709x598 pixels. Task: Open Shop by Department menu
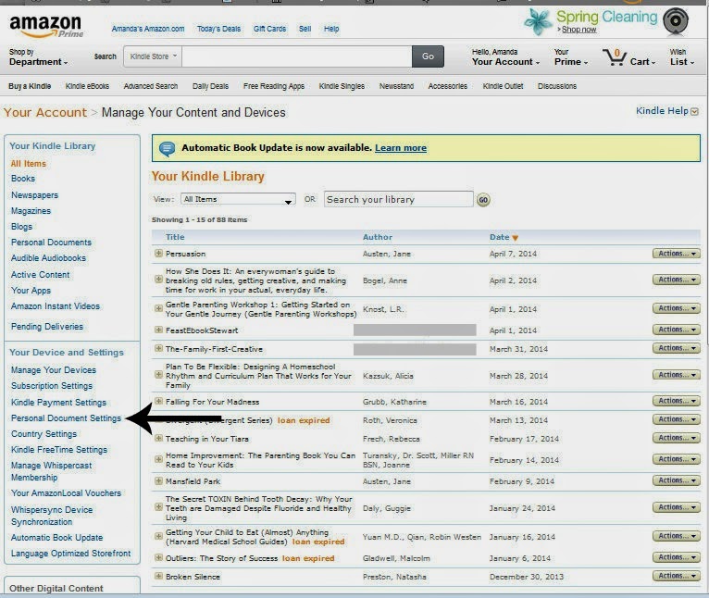point(38,57)
